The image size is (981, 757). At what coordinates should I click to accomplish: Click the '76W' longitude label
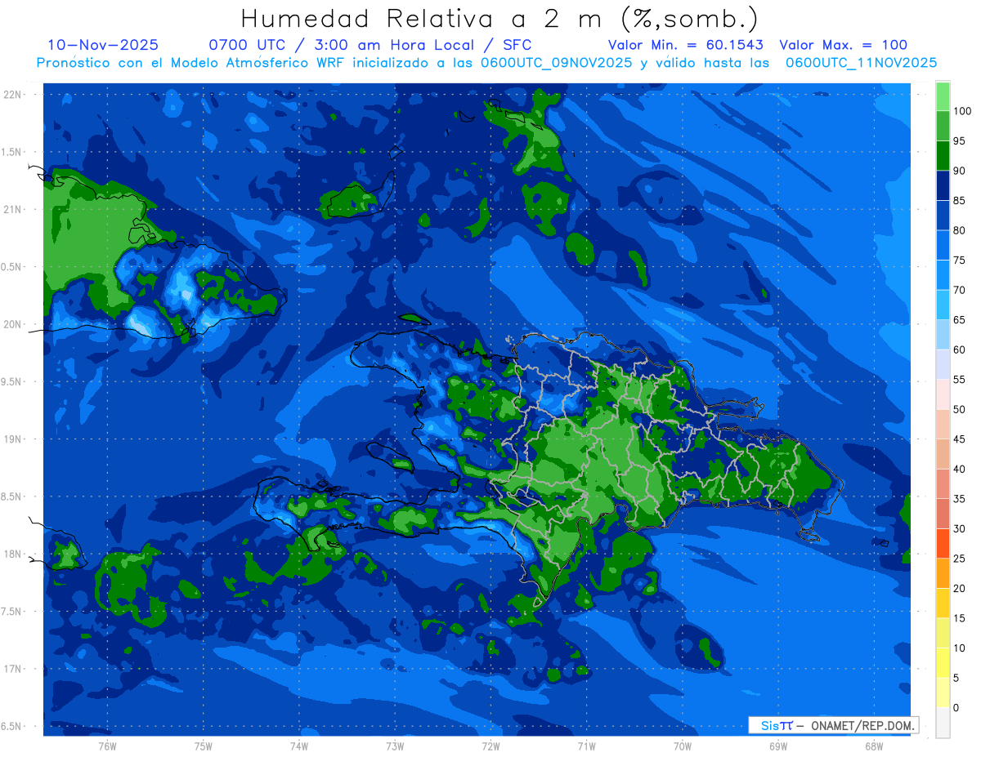coord(107,746)
